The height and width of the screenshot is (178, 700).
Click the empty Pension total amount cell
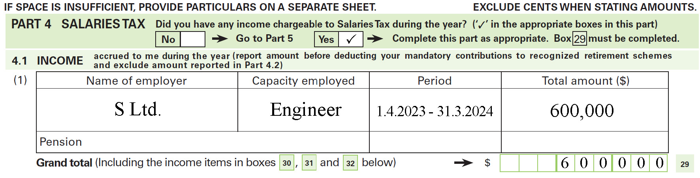[x=585, y=142]
